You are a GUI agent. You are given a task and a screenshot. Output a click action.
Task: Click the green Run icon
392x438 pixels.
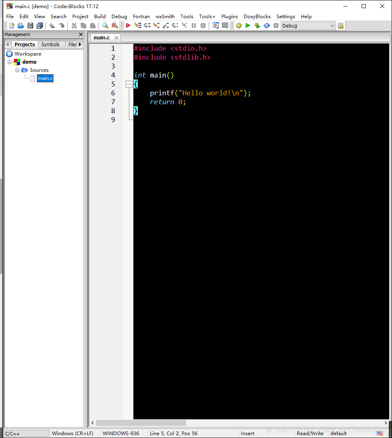coord(248,26)
